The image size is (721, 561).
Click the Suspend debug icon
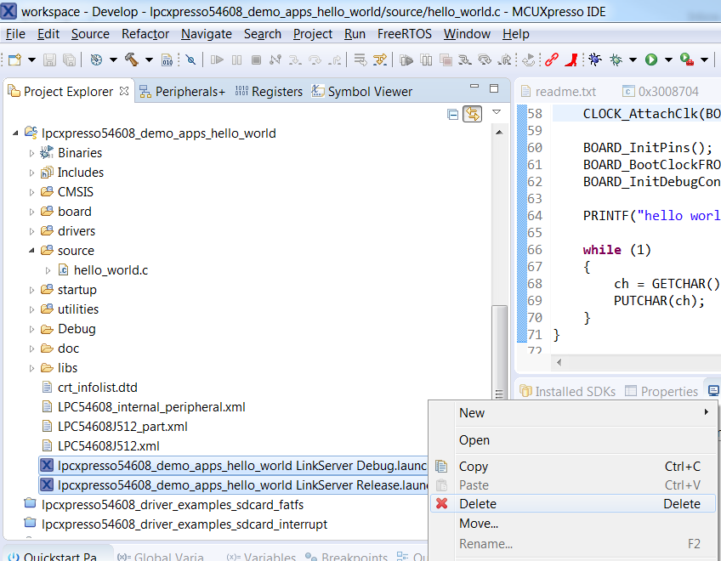click(x=237, y=59)
